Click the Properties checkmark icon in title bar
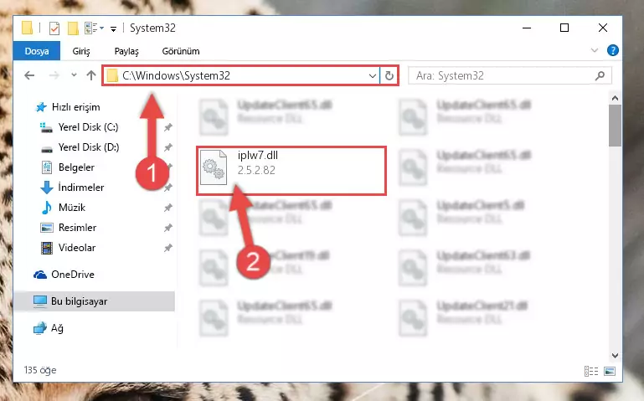The height and width of the screenshot is (401, 644). tap(54, 28)
